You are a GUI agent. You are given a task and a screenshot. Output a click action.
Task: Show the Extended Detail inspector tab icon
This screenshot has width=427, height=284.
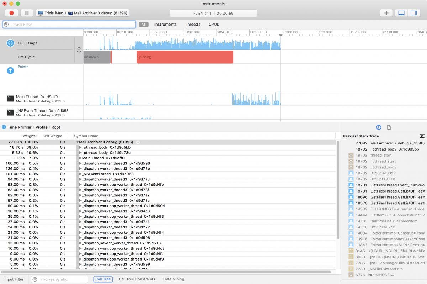(x=379, y=127)
